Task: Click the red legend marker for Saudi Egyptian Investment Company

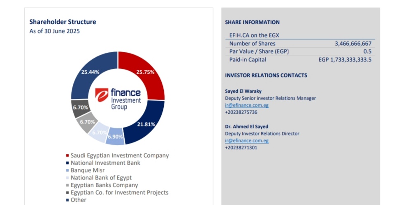Action: coord(67,156)
